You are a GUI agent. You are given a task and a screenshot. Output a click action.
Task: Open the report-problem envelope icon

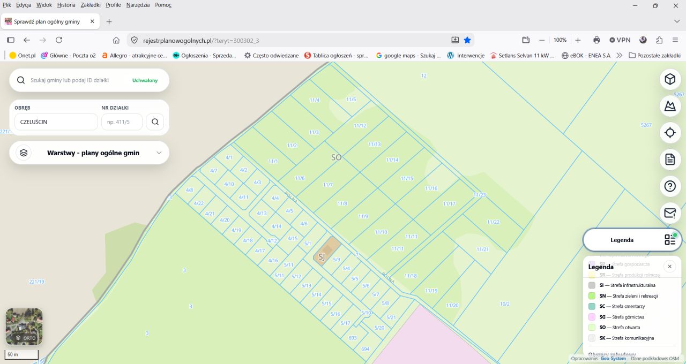pyautogui.click(x=670, y=213)
